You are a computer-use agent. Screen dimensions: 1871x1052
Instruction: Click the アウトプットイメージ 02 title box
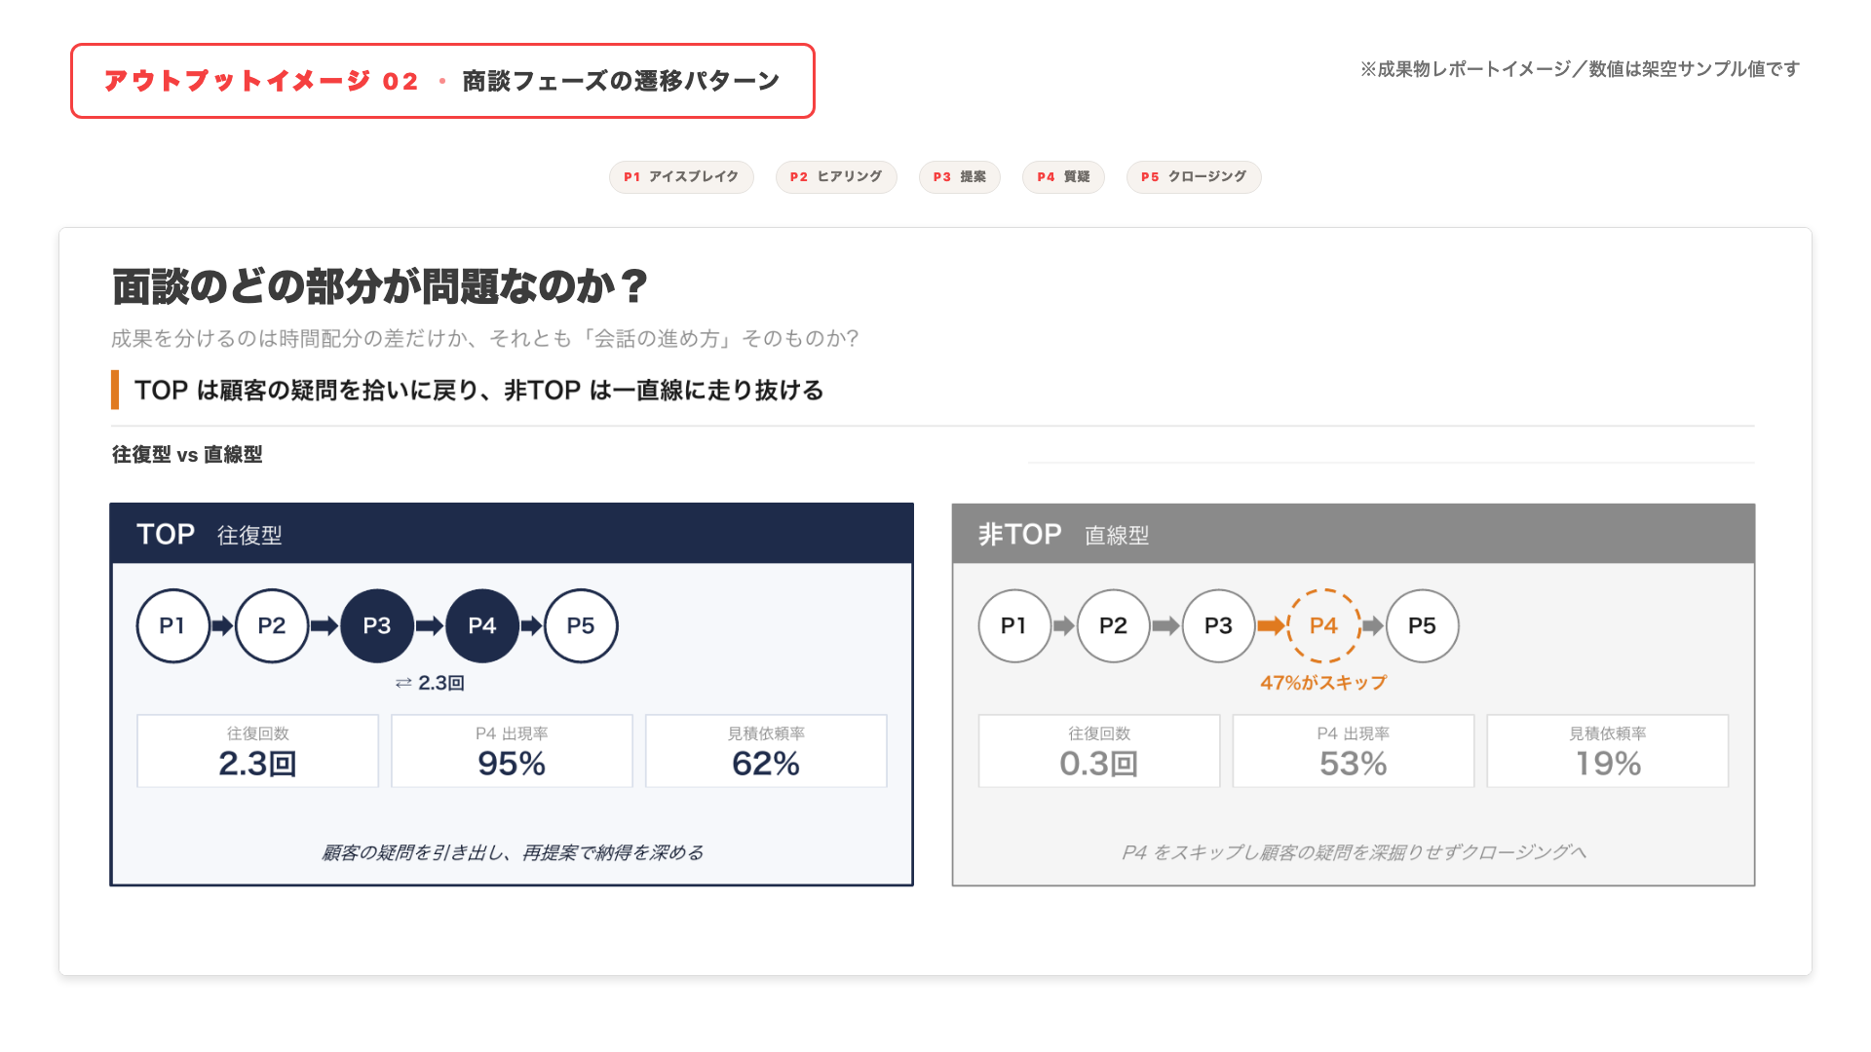(442, 81)
